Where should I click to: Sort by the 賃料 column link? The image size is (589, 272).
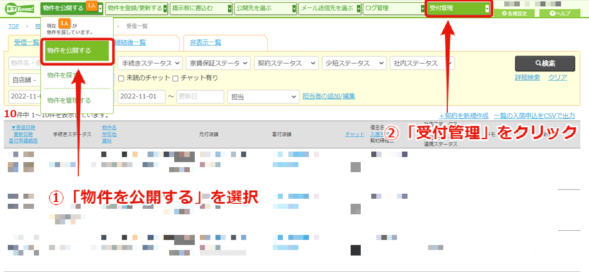pos(106,141)
